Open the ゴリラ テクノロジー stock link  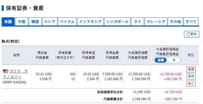click(x=15, y=74)
